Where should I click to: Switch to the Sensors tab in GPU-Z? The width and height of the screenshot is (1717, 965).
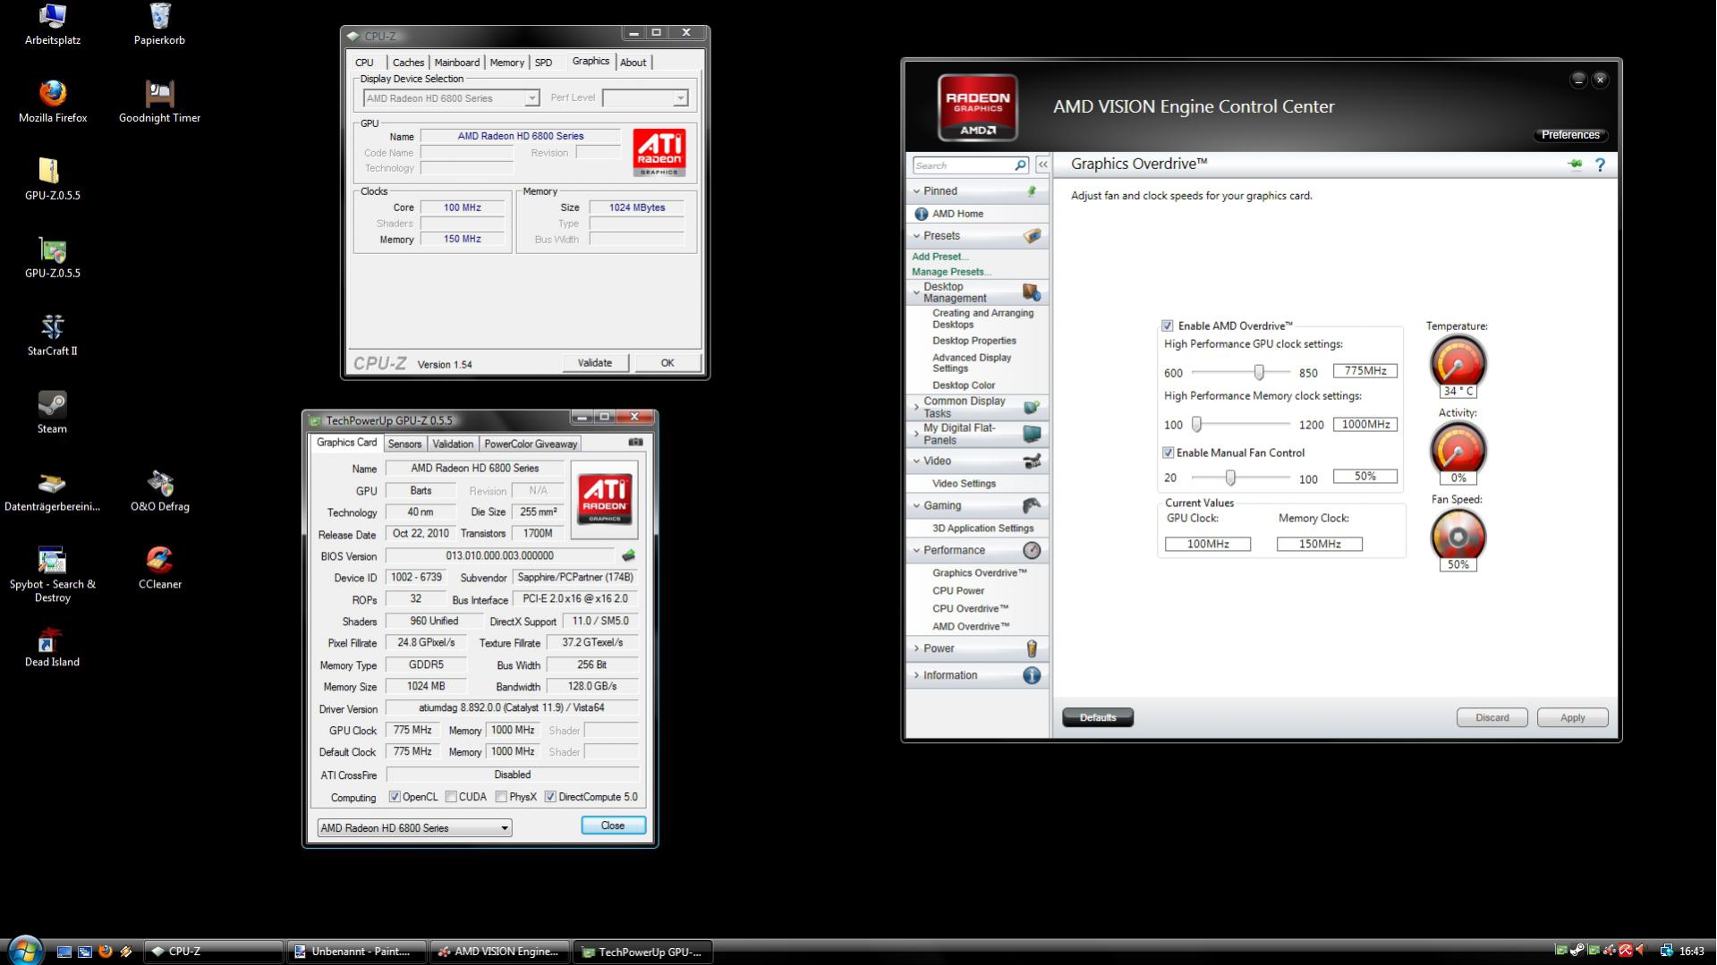[404, 444]
